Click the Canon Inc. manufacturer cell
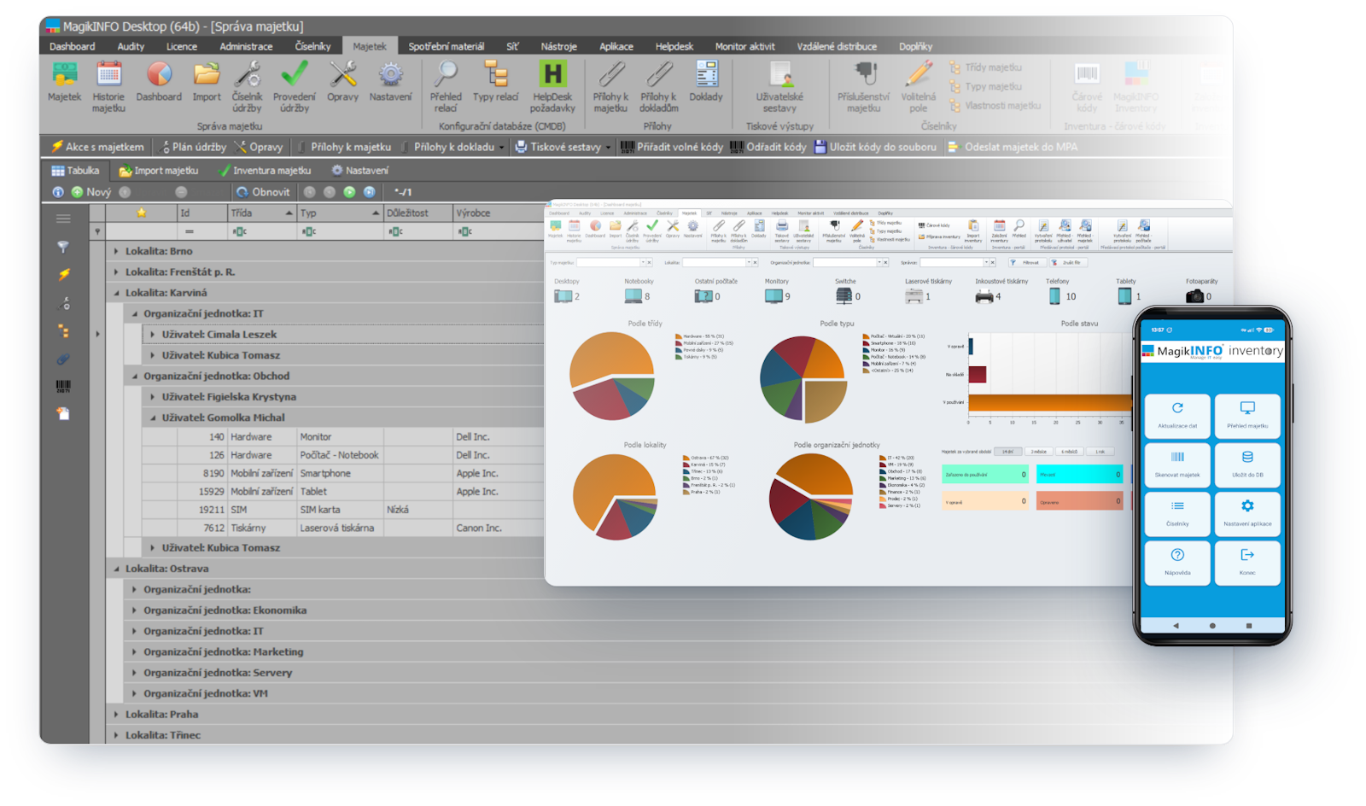The image size is (1366, 806). tap(499, 528)
